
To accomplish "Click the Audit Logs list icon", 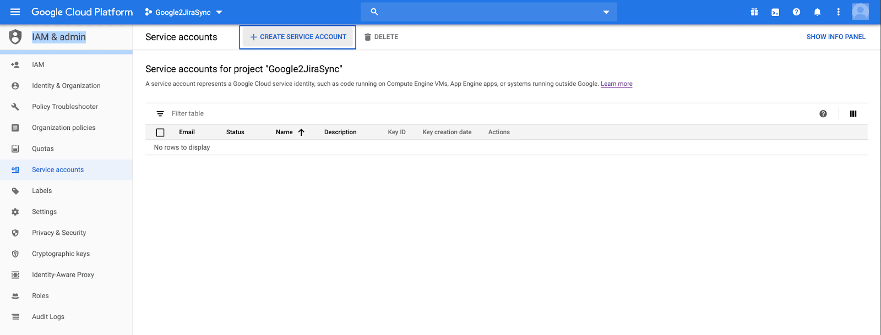I will click(15, 317).
